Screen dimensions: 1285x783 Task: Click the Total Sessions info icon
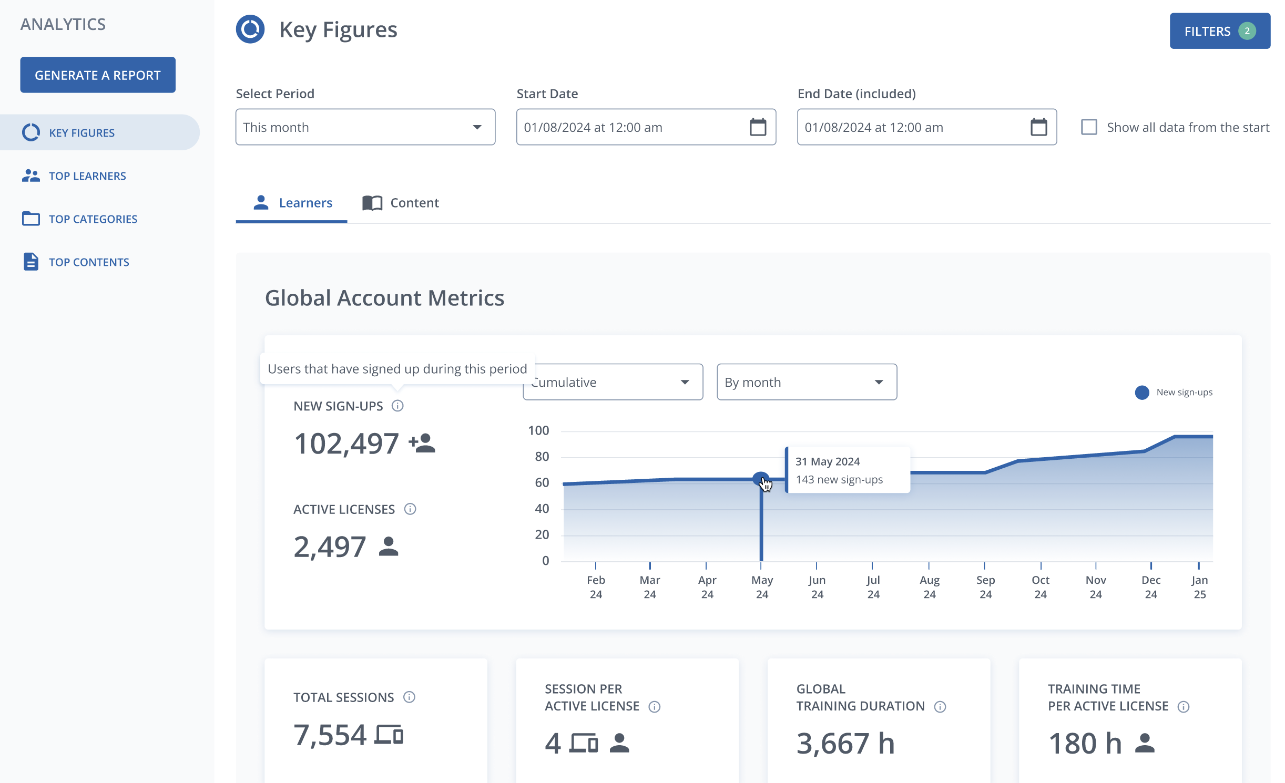click(409, 697)
